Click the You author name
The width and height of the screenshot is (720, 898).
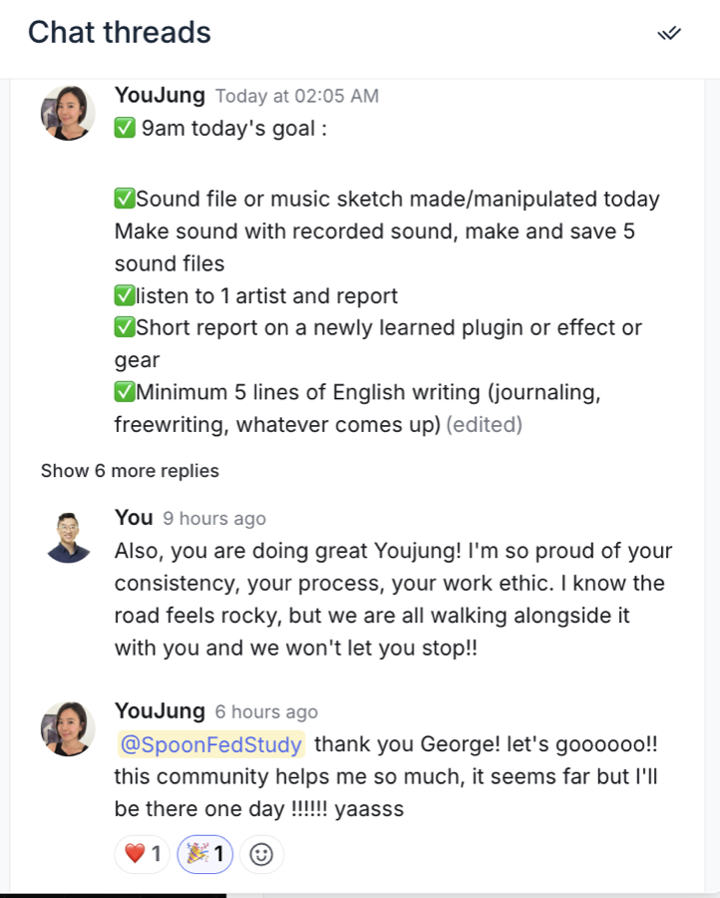pos(134,517)
